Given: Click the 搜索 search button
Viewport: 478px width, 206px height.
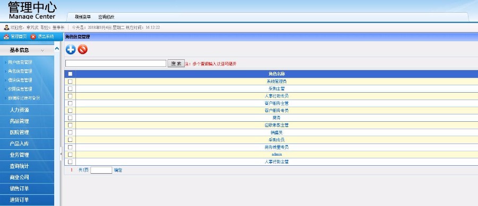Looking at the screenshot, I should coord(176,64).
